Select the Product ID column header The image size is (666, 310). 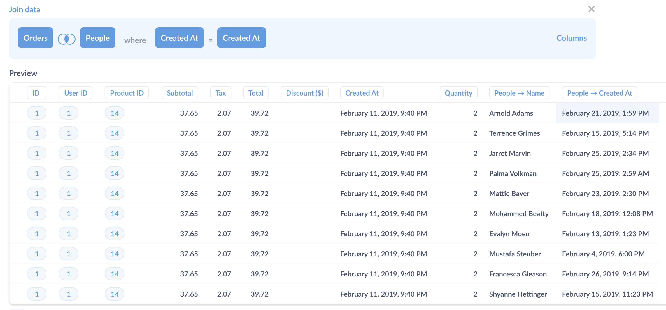127,93
